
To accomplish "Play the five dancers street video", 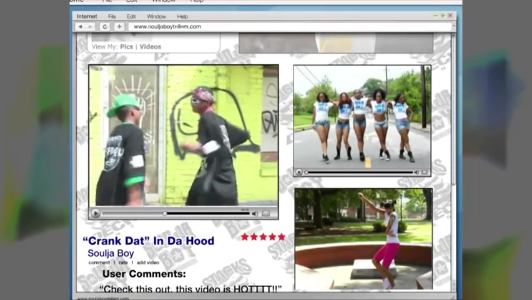I will click(x=298, y=172).
